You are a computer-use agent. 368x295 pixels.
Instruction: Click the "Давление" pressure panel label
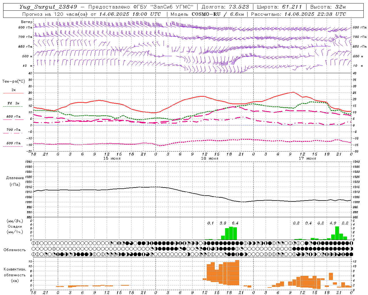15,178
